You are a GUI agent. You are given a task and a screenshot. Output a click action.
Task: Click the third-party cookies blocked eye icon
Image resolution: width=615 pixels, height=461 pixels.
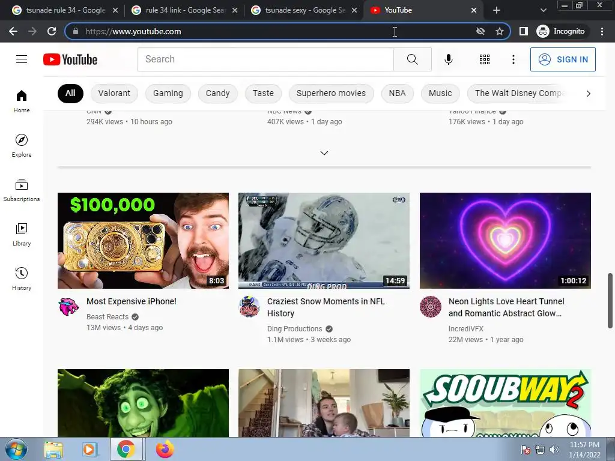click(x=480, y=31)
